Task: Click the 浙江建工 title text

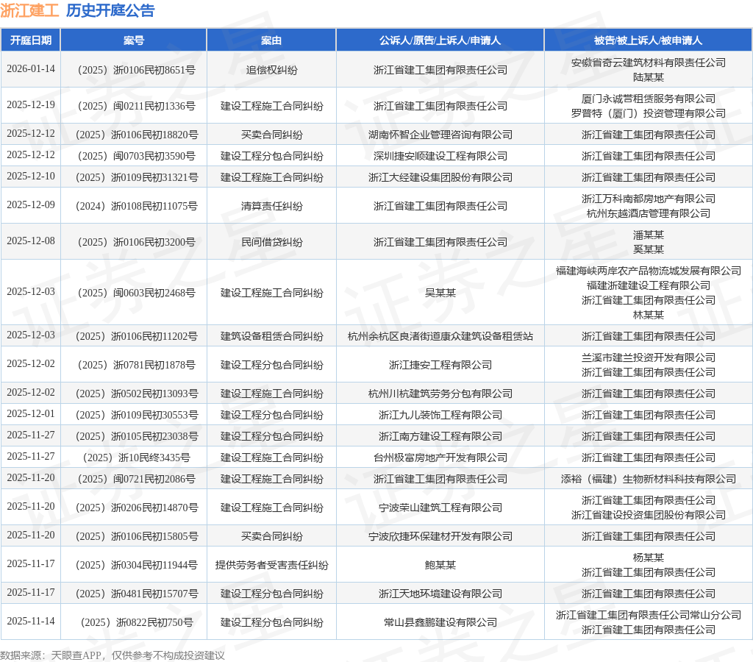Action: tap(29, 10)
